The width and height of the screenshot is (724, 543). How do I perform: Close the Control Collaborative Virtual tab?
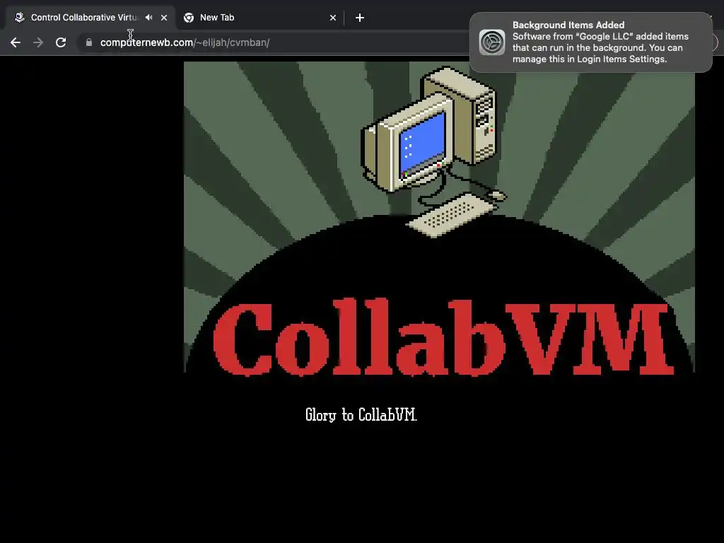164,18
